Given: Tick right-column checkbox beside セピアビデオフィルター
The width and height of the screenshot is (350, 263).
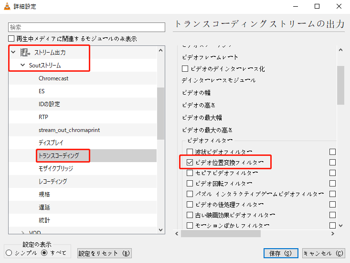Looking at the screenshot, I should [333, 173].
